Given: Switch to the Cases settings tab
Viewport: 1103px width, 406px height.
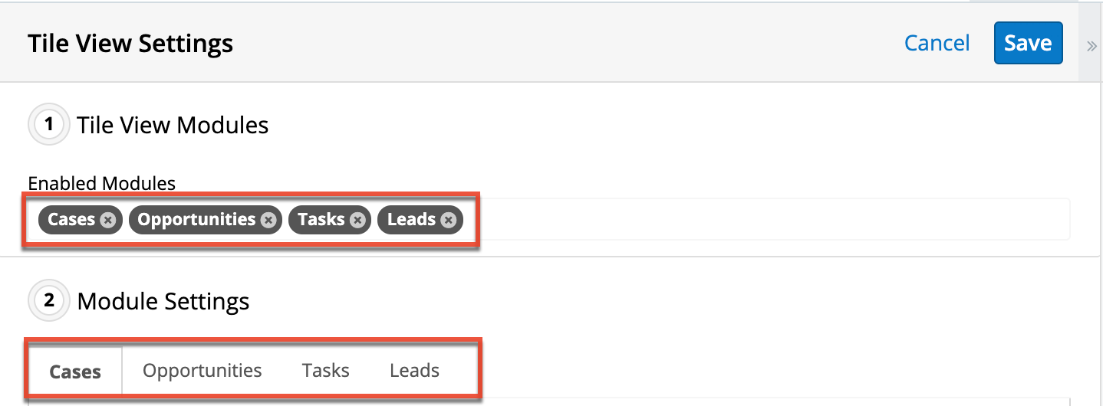Looking at the screenshot, I should coord(75,372).
